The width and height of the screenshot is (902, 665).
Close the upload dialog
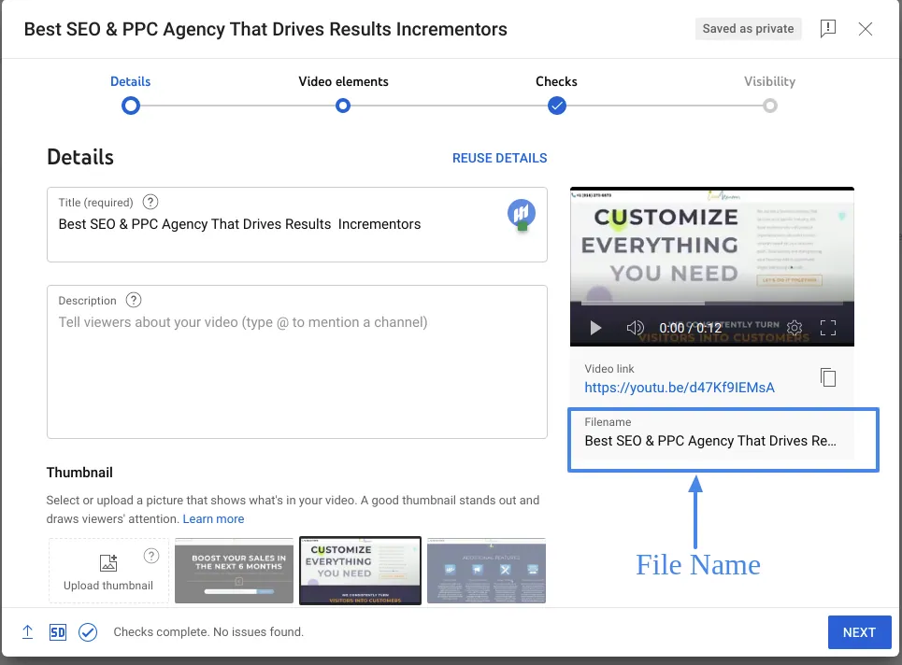[866, 29]
